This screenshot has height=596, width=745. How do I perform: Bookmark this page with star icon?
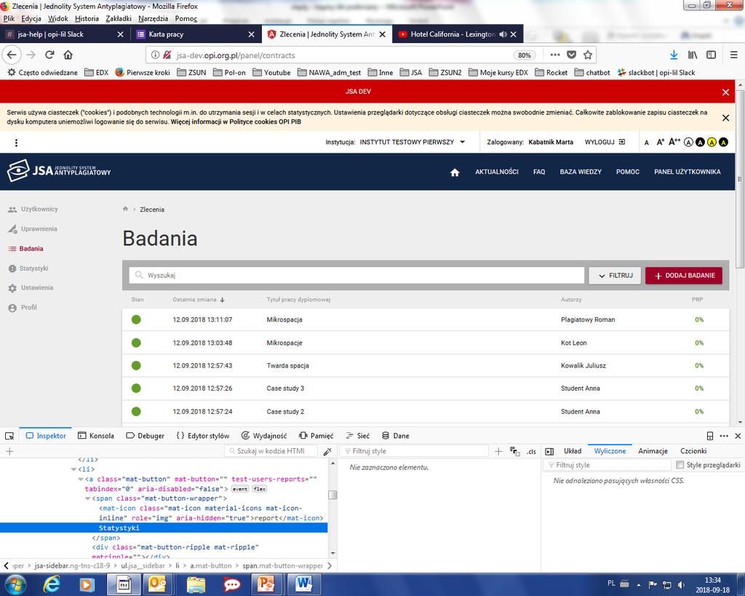pyautogui.click(x=588, y=55)
